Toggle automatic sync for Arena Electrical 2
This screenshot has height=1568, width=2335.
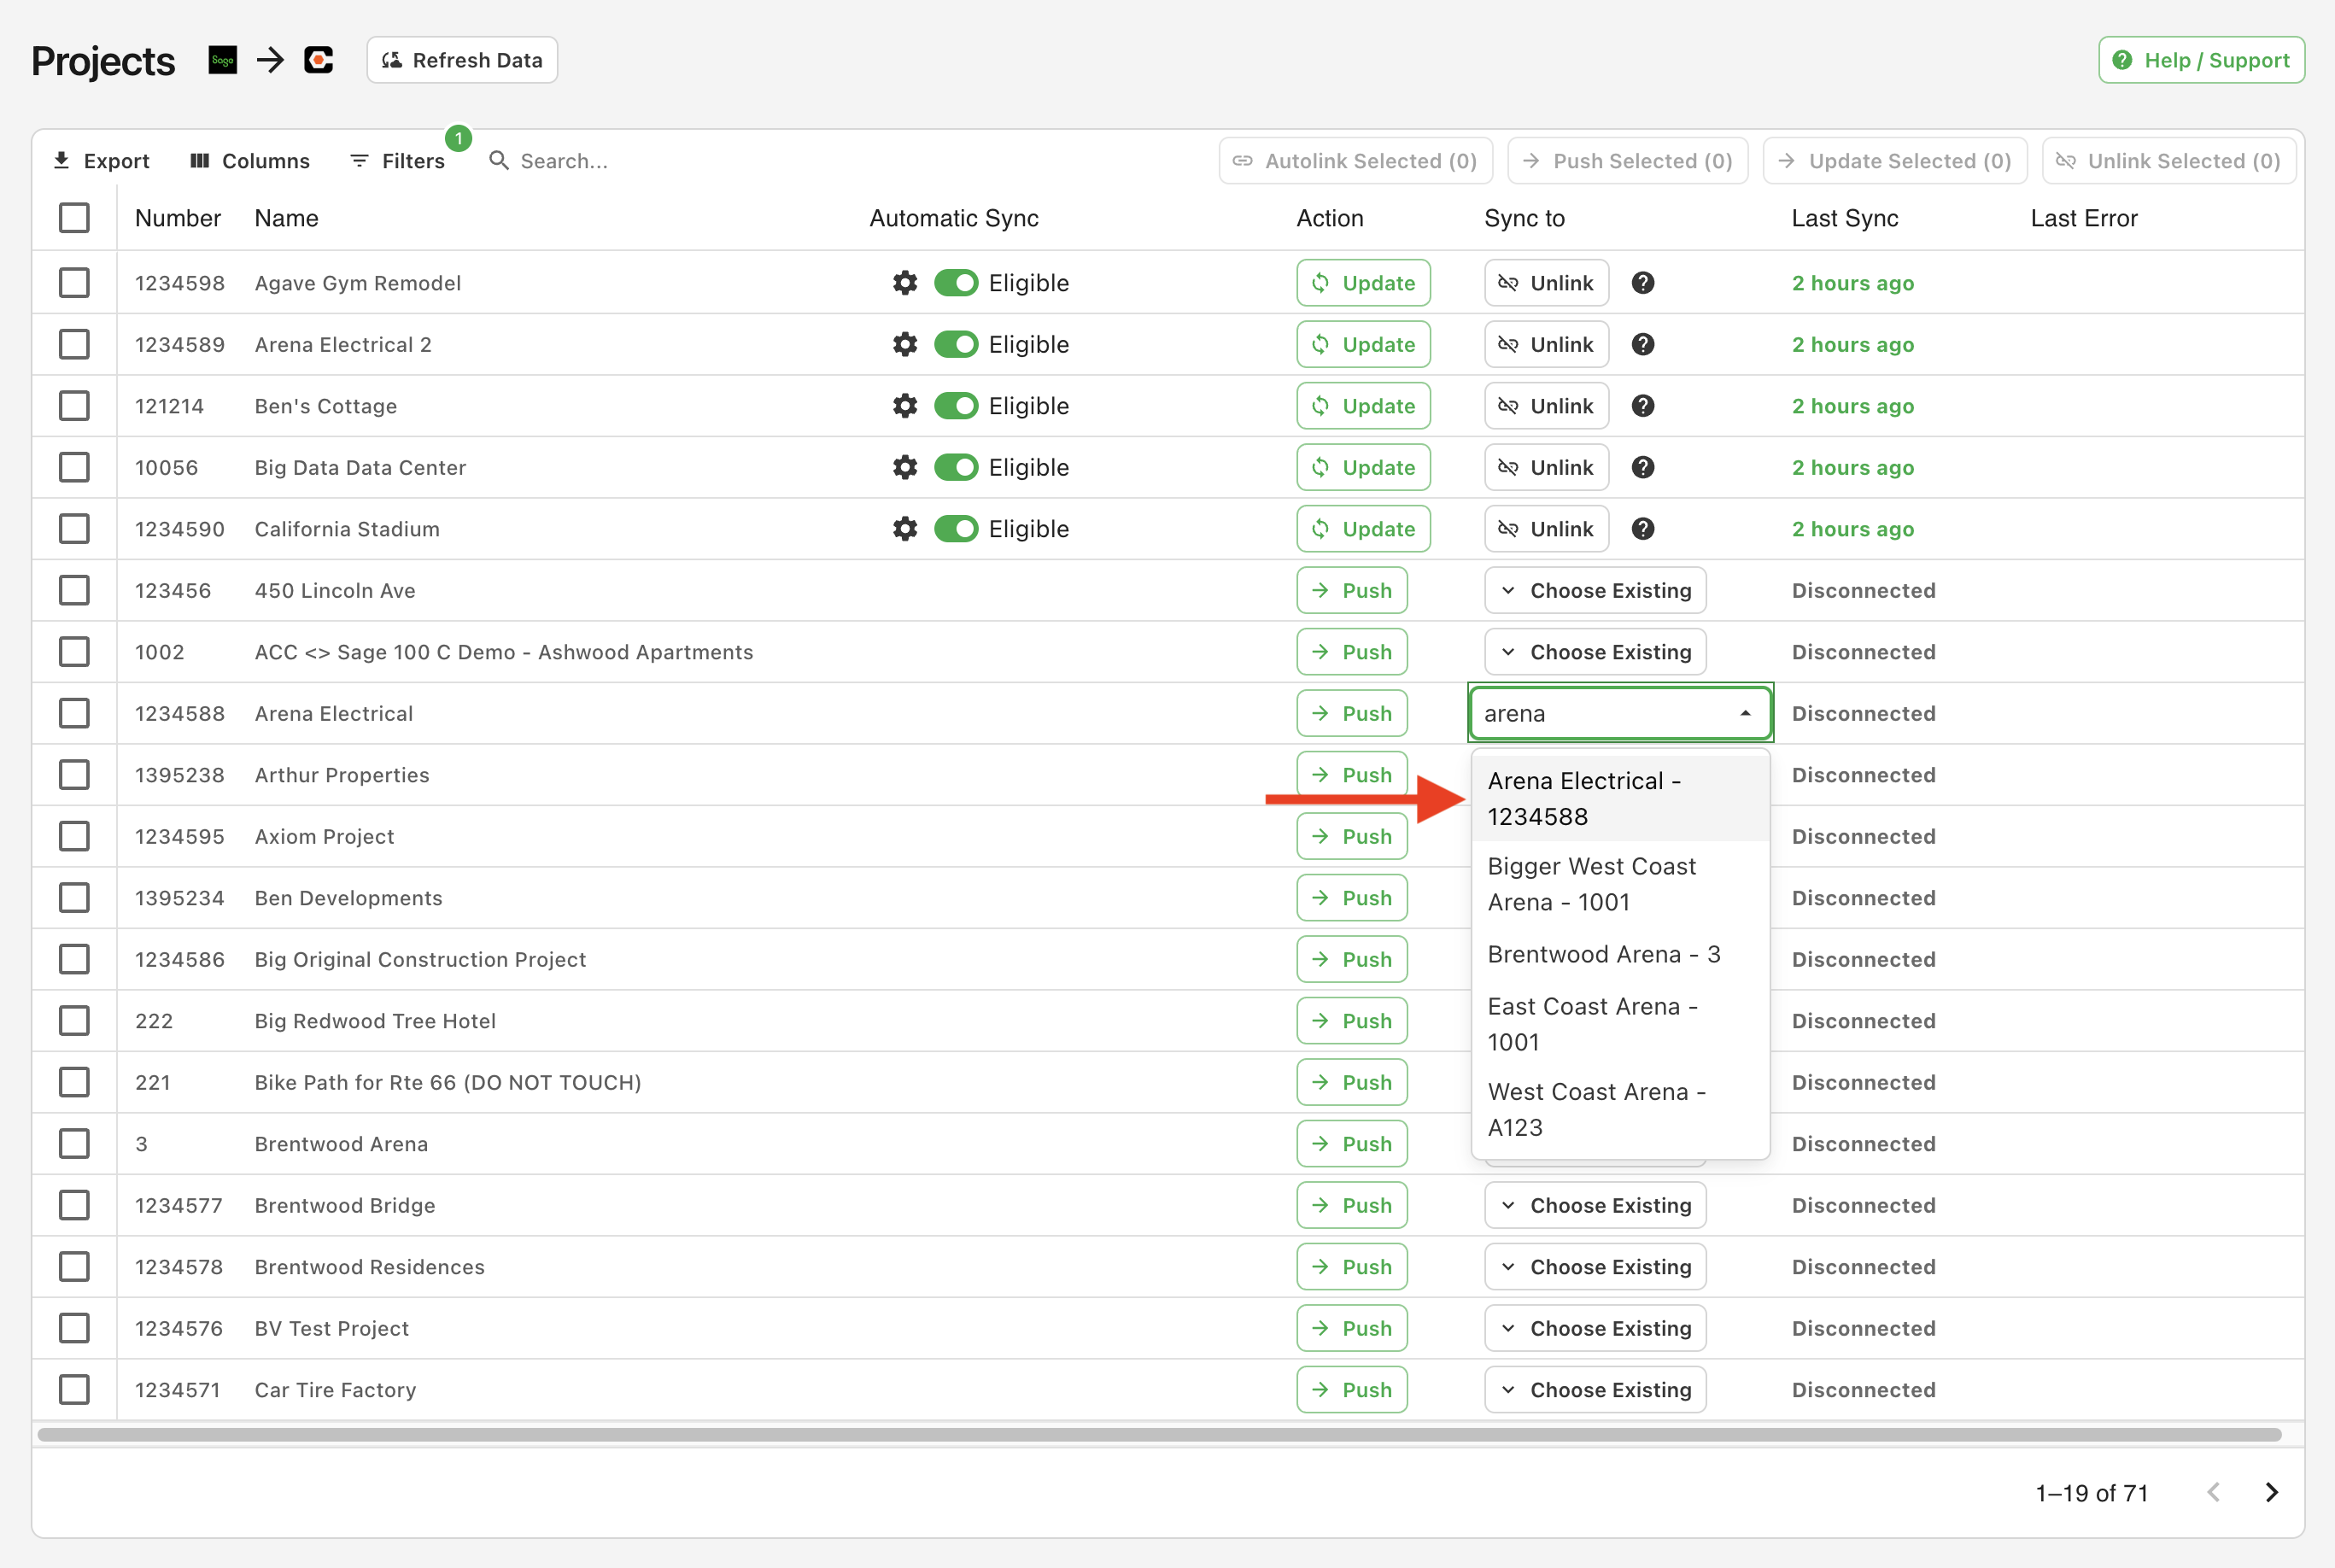tap(956, 345)
